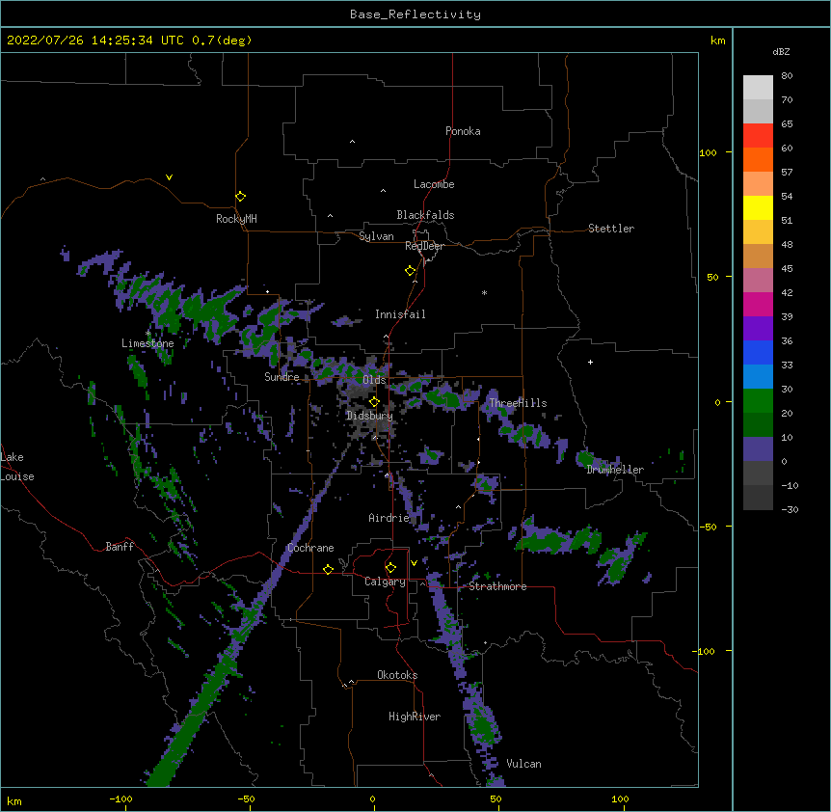Click the Okotoks label
The image size is (831, 812).
pyautogui.click(x=397, y=675)
